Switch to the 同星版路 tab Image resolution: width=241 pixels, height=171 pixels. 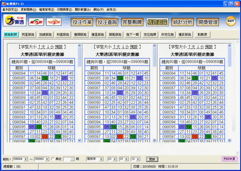(28, 34)
